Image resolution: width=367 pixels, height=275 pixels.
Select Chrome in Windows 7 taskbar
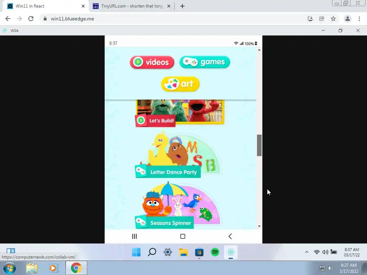click(x=76, y=268)
